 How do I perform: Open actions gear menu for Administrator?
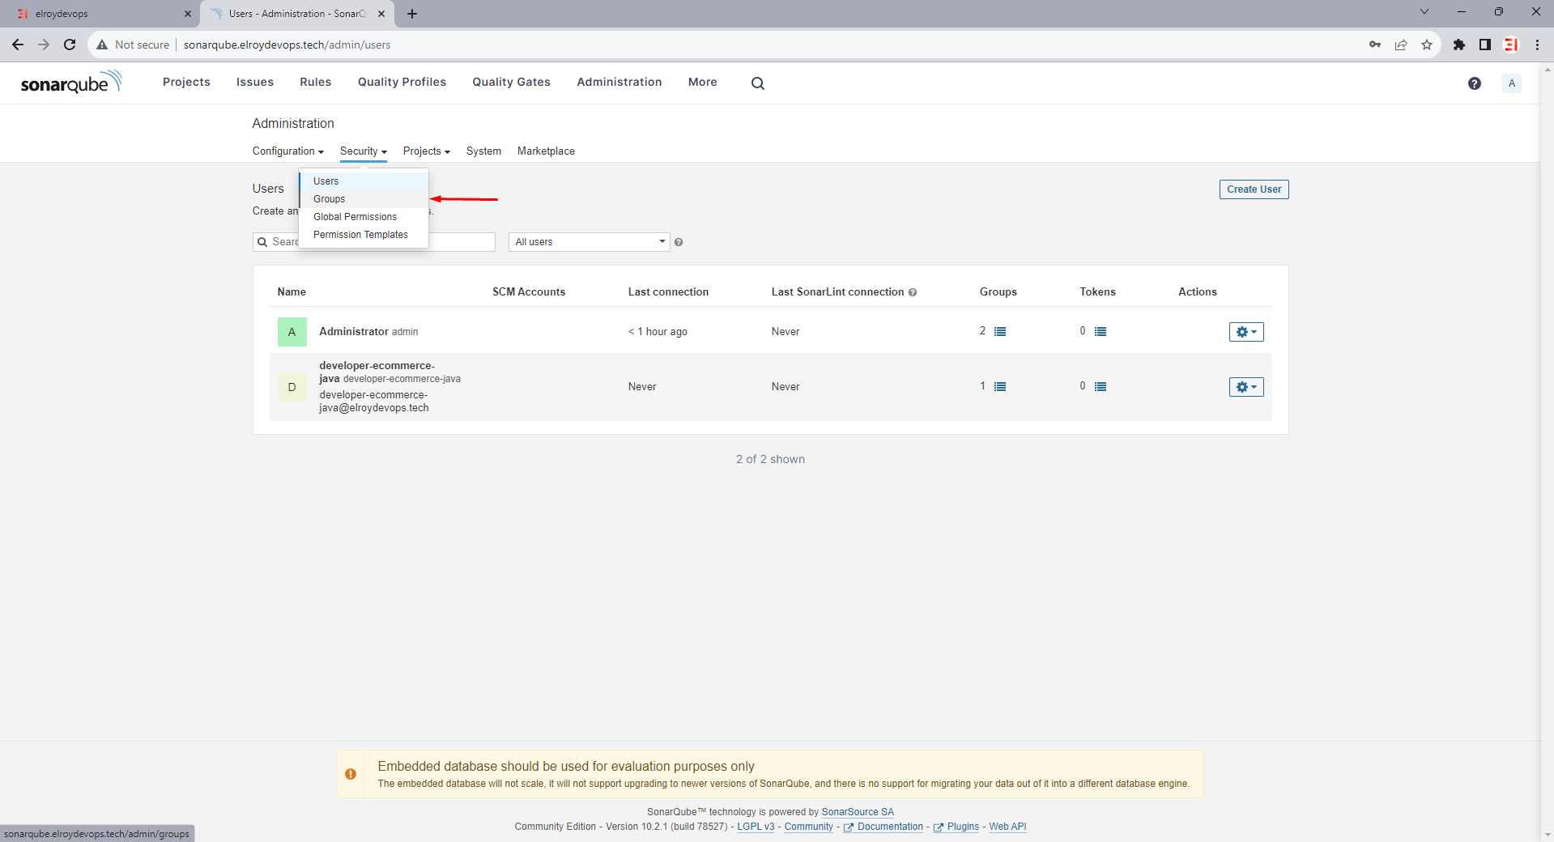click(x=1246, y=332)
